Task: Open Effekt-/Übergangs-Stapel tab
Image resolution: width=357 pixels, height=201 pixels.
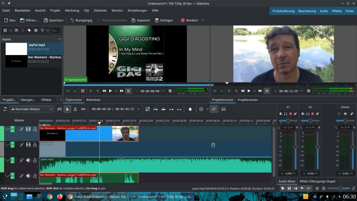Action: pos(317,181)
